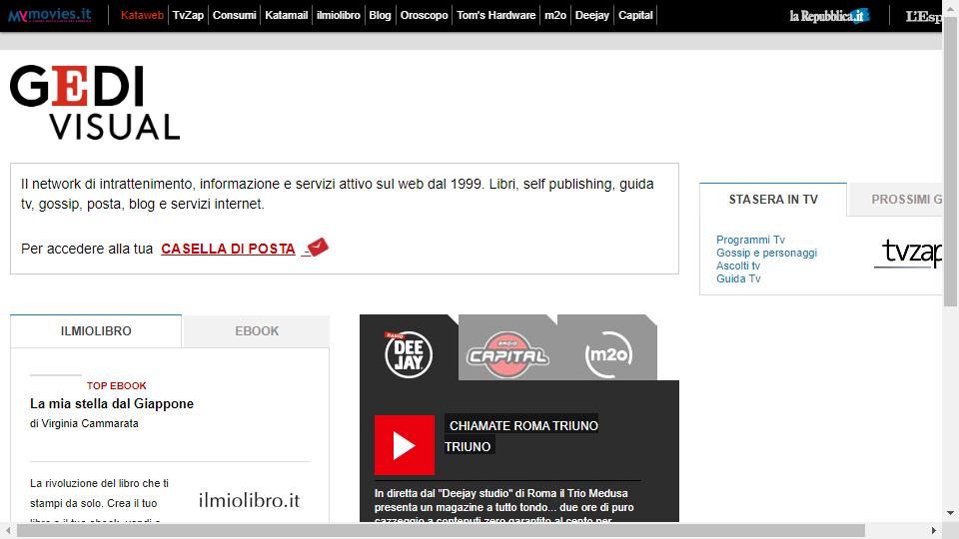Viewport: 959px width, 539px height.
Task: Select the Radio Capital logo tab
Action: tap(507, 354)
